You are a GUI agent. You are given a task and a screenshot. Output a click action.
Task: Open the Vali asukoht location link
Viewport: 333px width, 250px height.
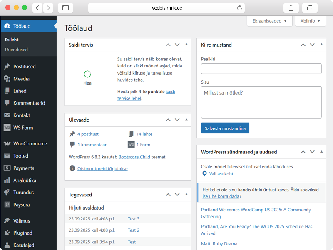pos(221,174)
